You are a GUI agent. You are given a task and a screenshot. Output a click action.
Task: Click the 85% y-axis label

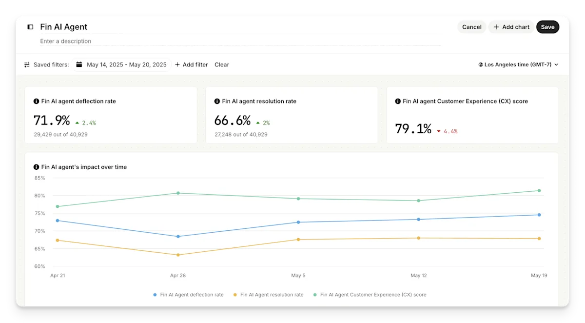point(40,178)
